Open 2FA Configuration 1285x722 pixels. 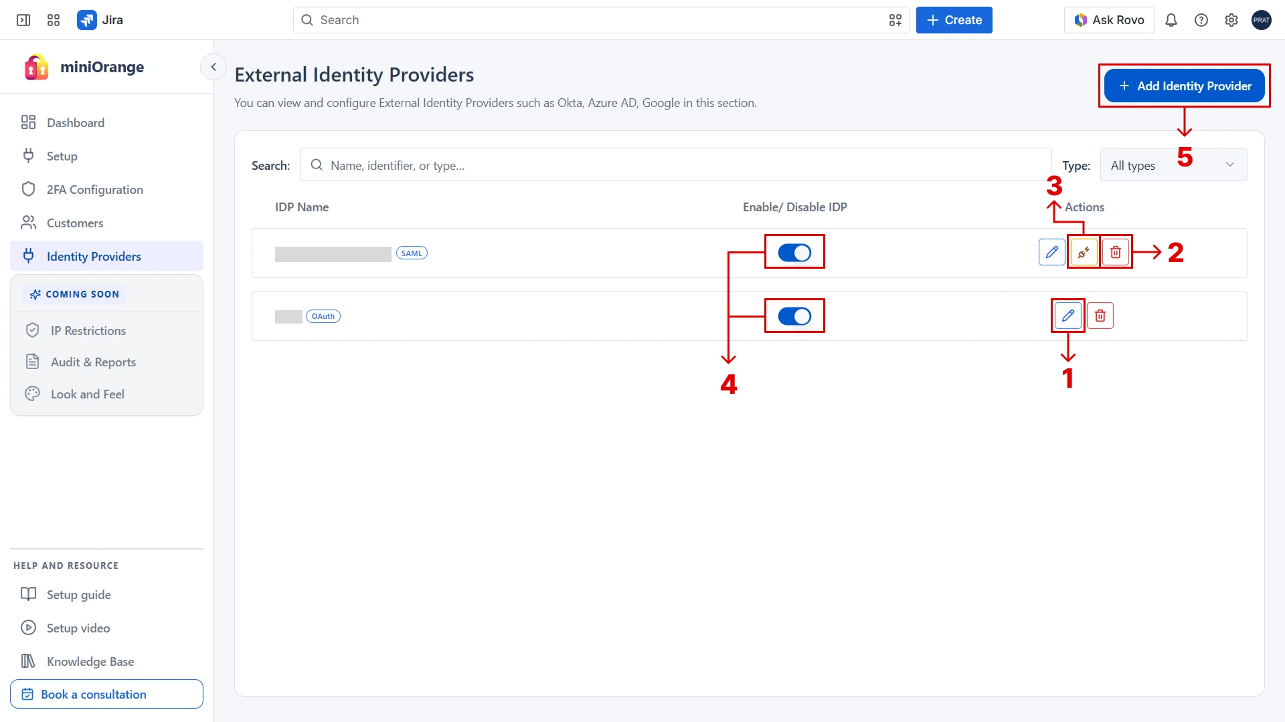point(106,189)
